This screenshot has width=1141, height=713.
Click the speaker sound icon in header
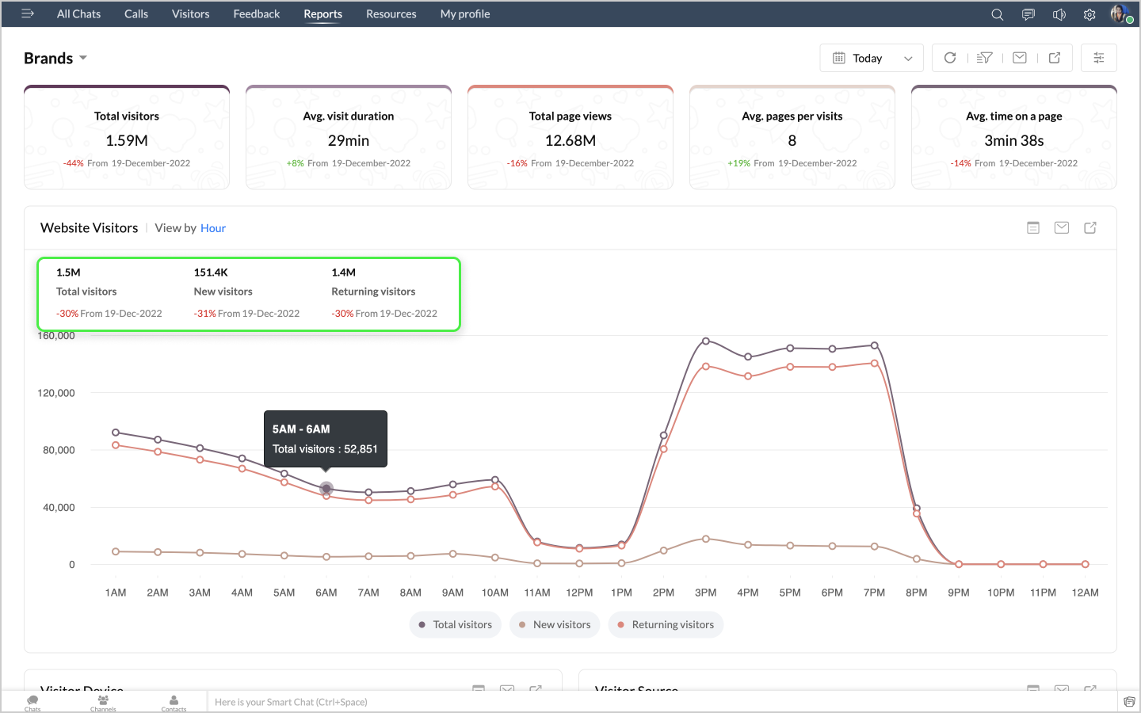(1059, 14)
